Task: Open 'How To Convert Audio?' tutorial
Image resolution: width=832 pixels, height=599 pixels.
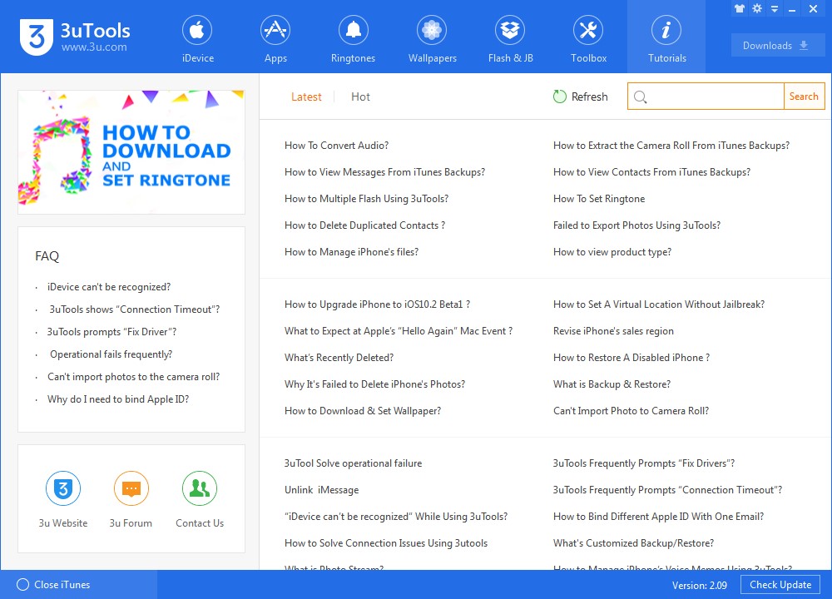Action: pos(336,146)
